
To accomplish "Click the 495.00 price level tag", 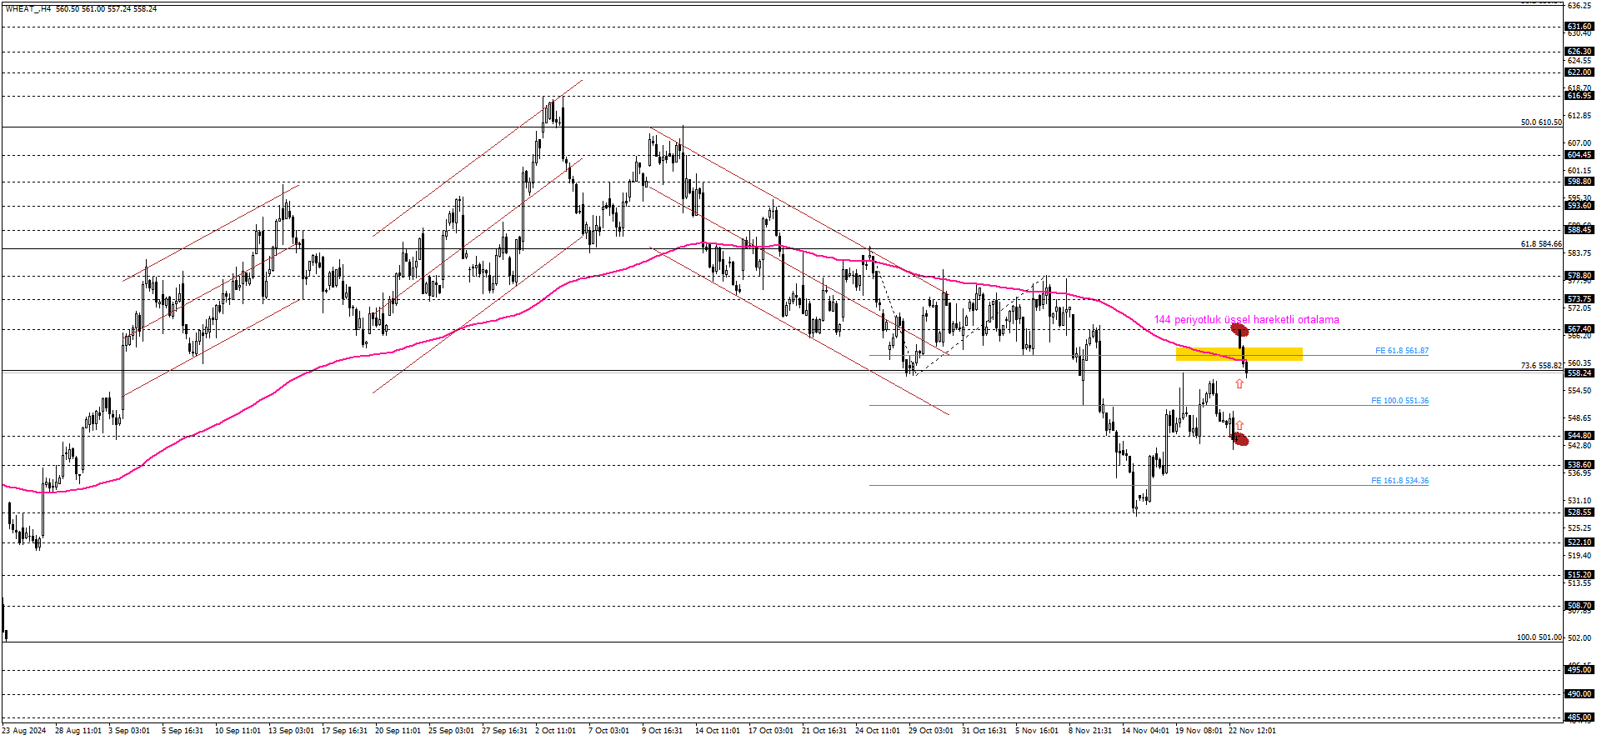I will click(x=1579, y=670).
